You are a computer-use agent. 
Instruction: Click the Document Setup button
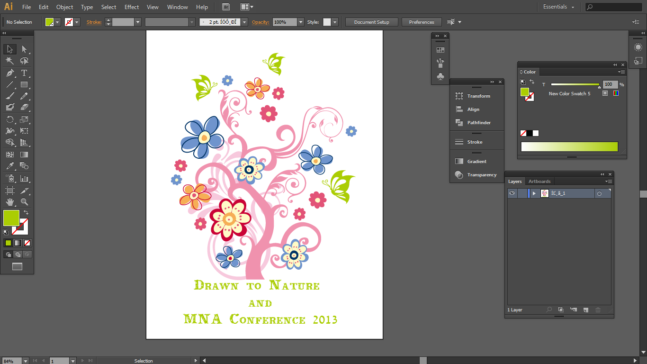click(x=371, y=22)
